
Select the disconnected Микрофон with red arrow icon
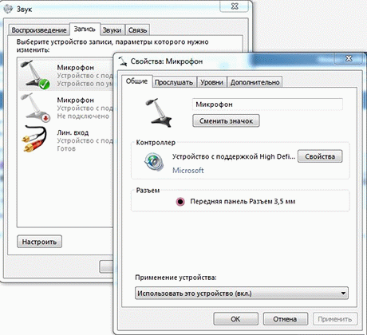[x=66, y=108]
